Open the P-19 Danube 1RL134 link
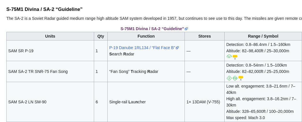This screenshot has height=122, width=302. [x=142, y=48]
